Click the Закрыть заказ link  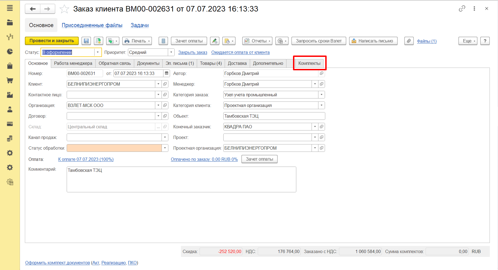point(193,52)
